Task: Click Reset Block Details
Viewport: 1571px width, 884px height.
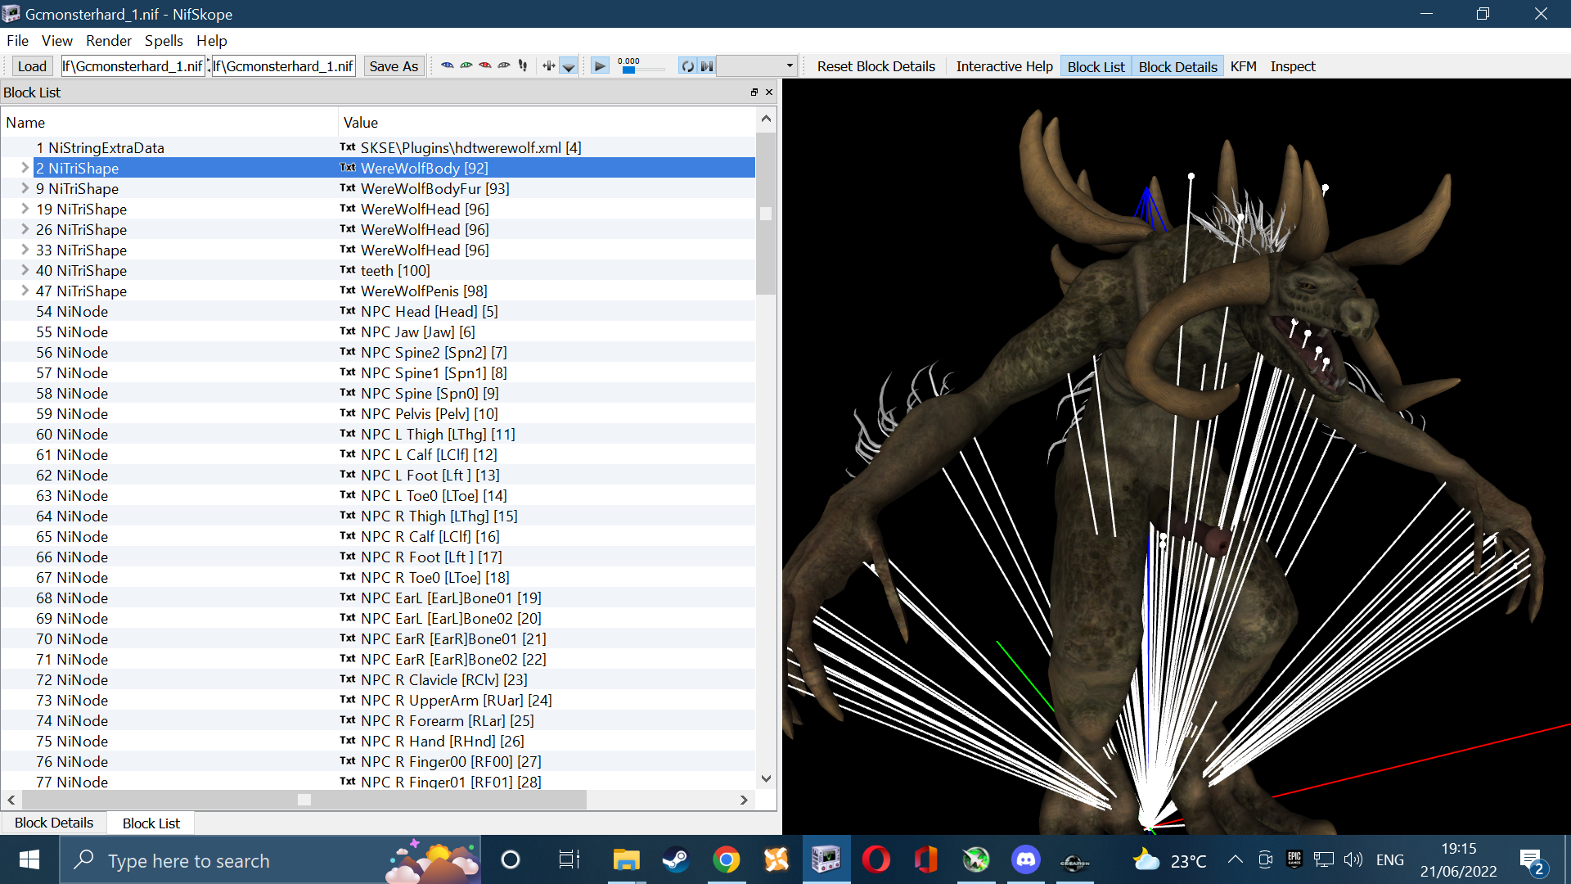Action: [876, 66]
